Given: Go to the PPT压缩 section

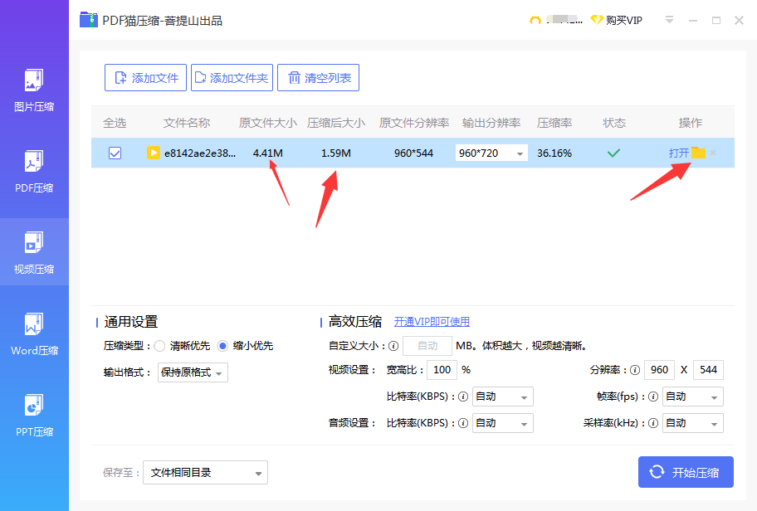Looking at the screenshot, I should (34, 416).
